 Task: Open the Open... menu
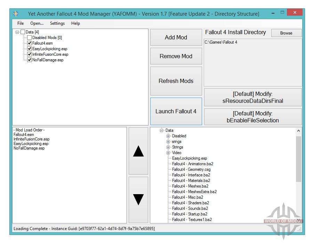click(x=37, y=23)
